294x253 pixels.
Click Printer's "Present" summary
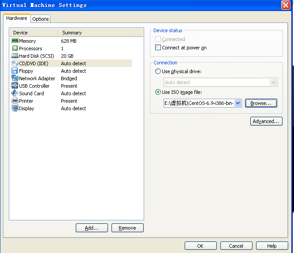(69, 101)
